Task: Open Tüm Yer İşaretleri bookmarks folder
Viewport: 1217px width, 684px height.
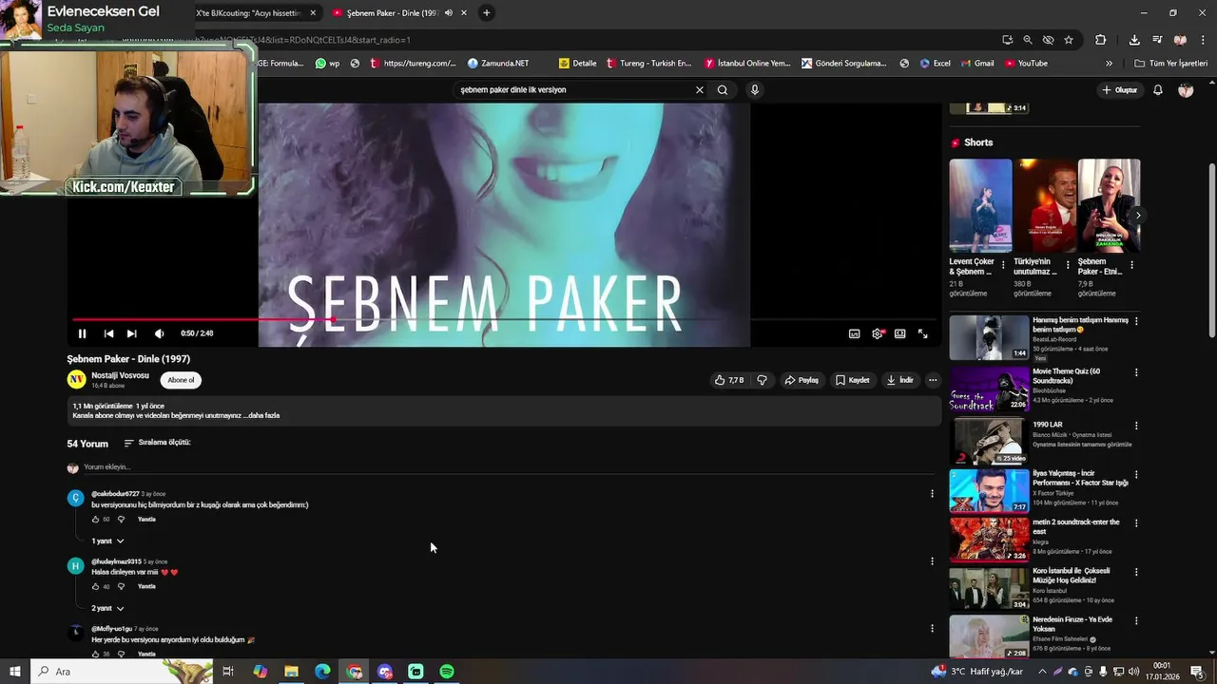Action: coord(1170,64)
